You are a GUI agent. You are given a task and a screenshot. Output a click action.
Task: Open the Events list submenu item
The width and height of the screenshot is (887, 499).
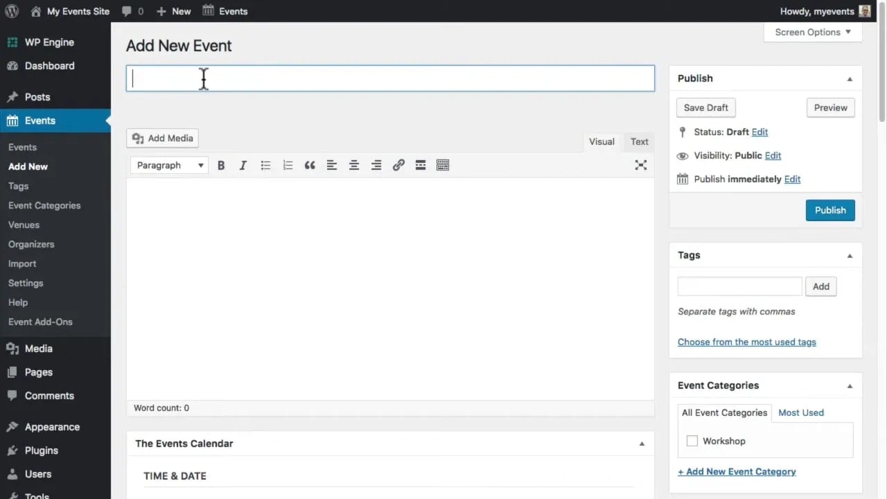pyautogui.click(x=22, y=147)
